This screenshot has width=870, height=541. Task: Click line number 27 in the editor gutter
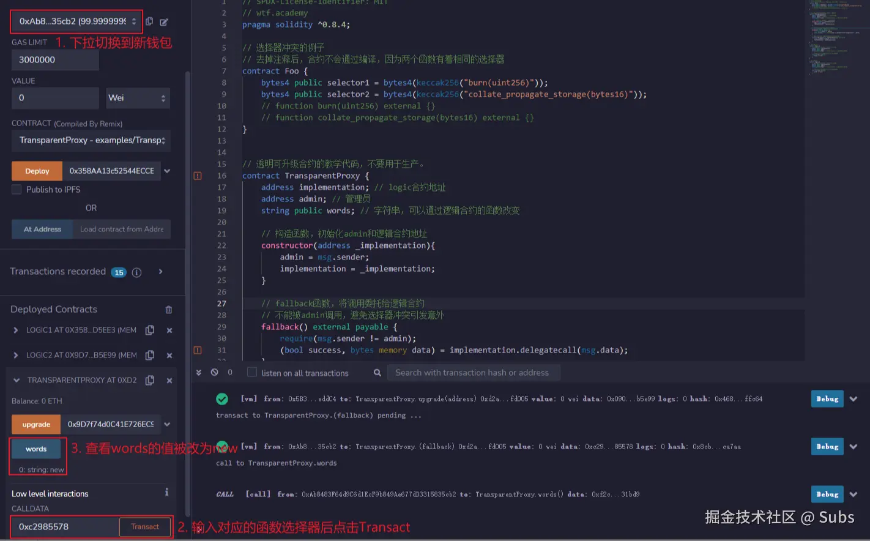point(221,304)
